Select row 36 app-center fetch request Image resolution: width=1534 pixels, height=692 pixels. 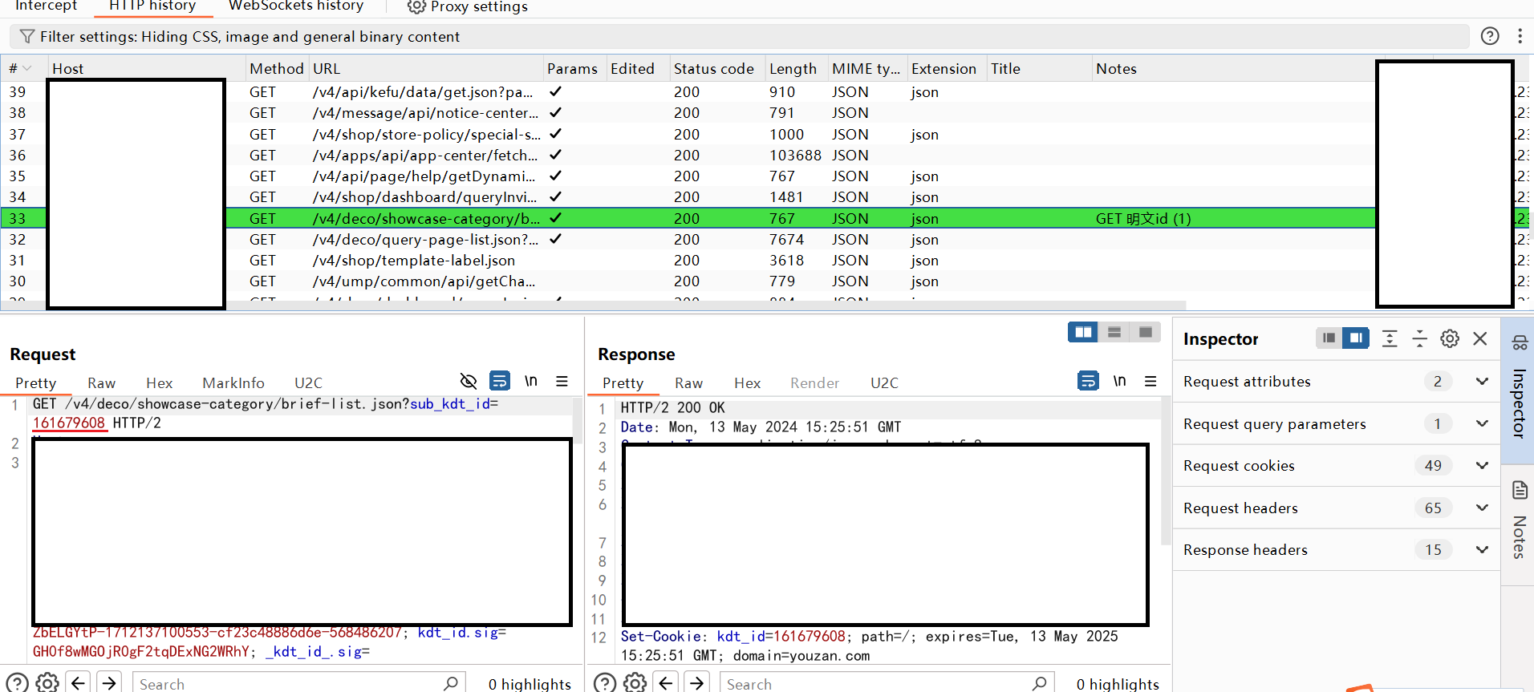click(424, 156)
